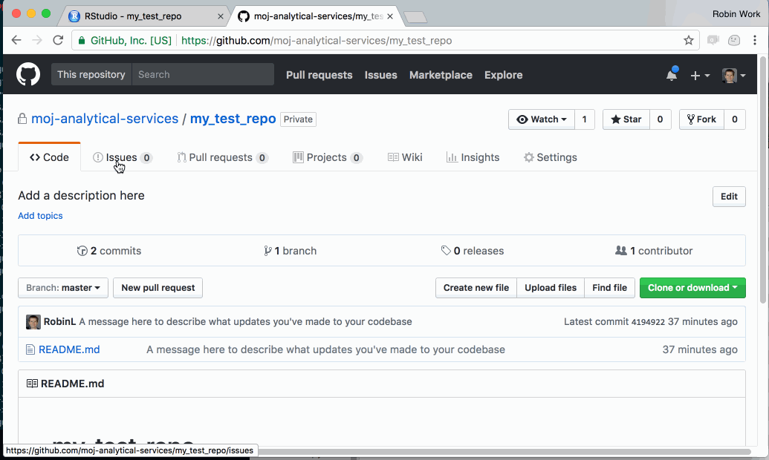
Task: Open Chrome's three-dot menu
Action: coord(755,40)
